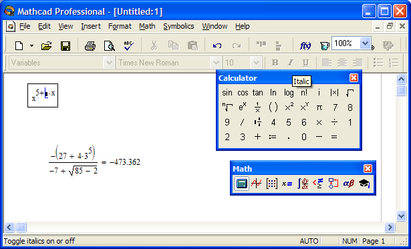
Task: Open Symbolic keyword toolbar in Math palette
Action: 364,184
